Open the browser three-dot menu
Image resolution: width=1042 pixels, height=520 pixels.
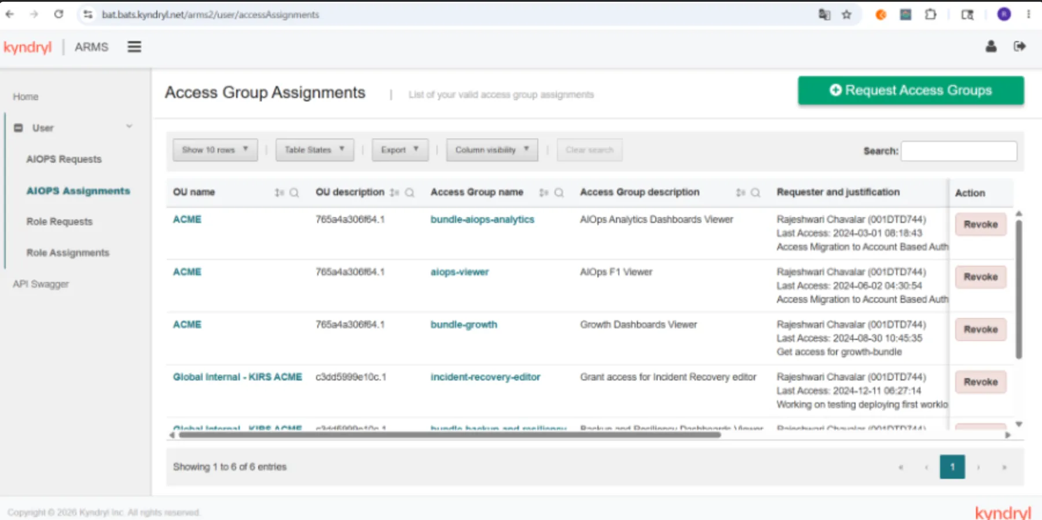tap(1029, 14)
